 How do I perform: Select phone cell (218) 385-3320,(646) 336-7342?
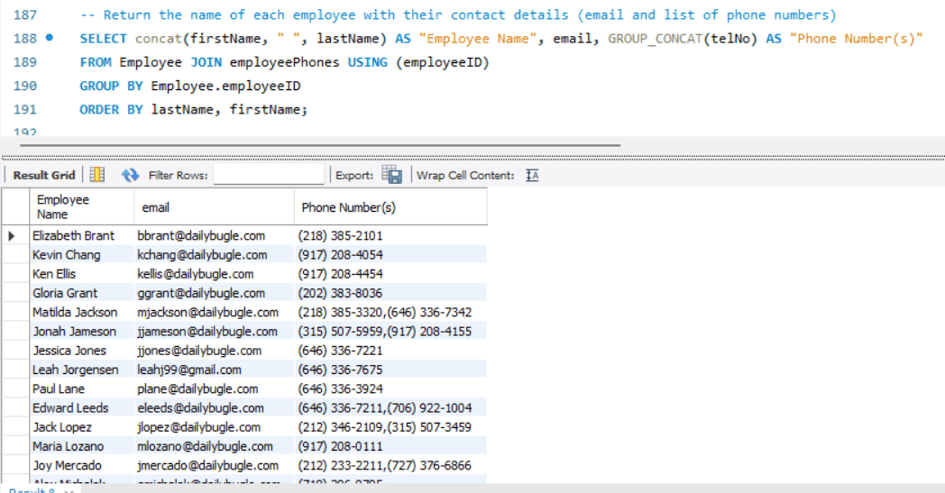pyautogui.click(x=390, y=313)
